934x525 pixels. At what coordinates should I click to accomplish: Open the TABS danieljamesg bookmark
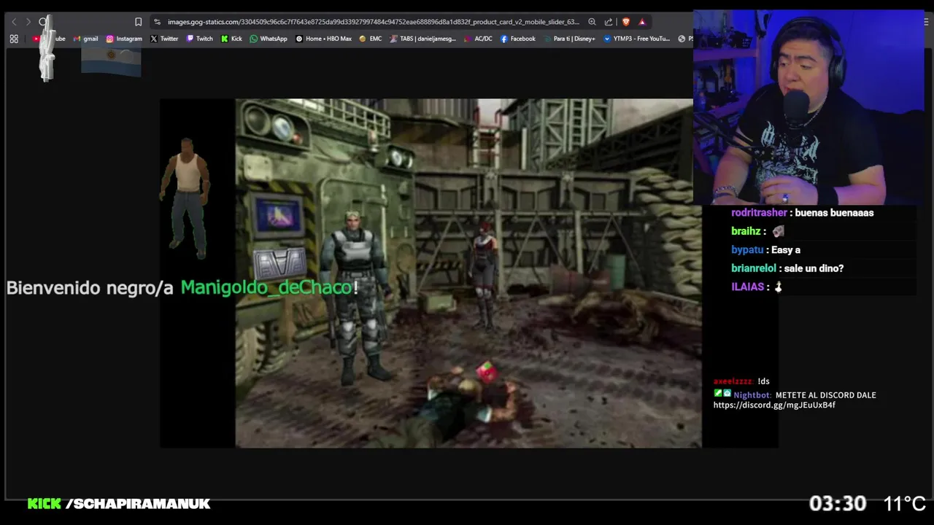click(423, 39)
